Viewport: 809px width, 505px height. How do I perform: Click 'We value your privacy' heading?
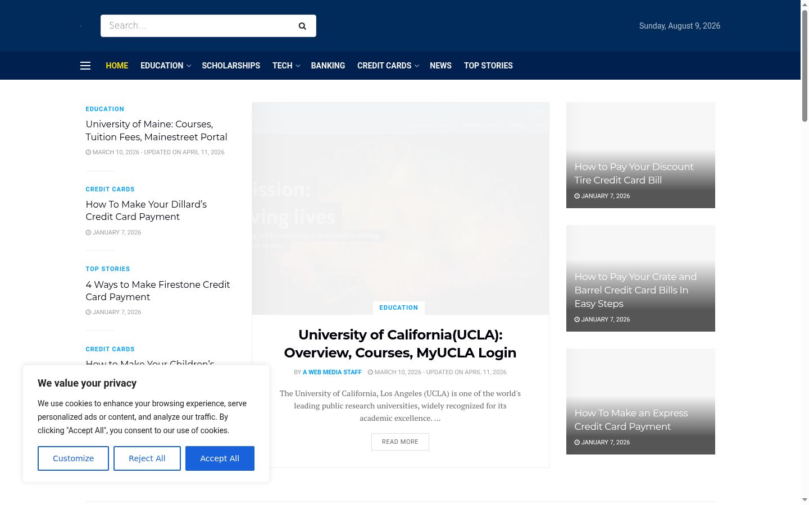pos(87,383)
